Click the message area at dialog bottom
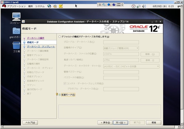The image size is (184, 129). (109, 112)
